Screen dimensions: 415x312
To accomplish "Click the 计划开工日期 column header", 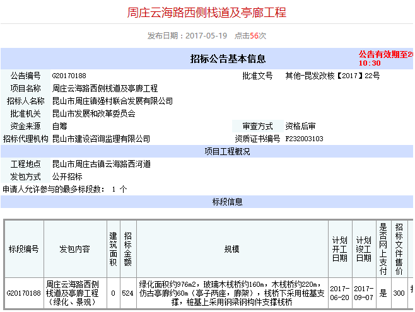I will click(x=340, y=249).
